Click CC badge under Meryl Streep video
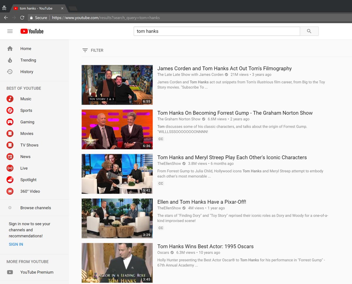The width and height of the screenshot is (352, 284). coord(161,183)
